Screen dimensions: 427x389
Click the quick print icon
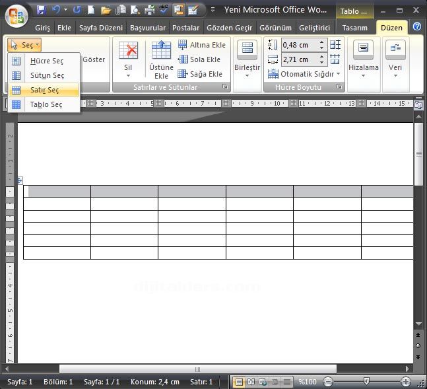tap(150, 11)
